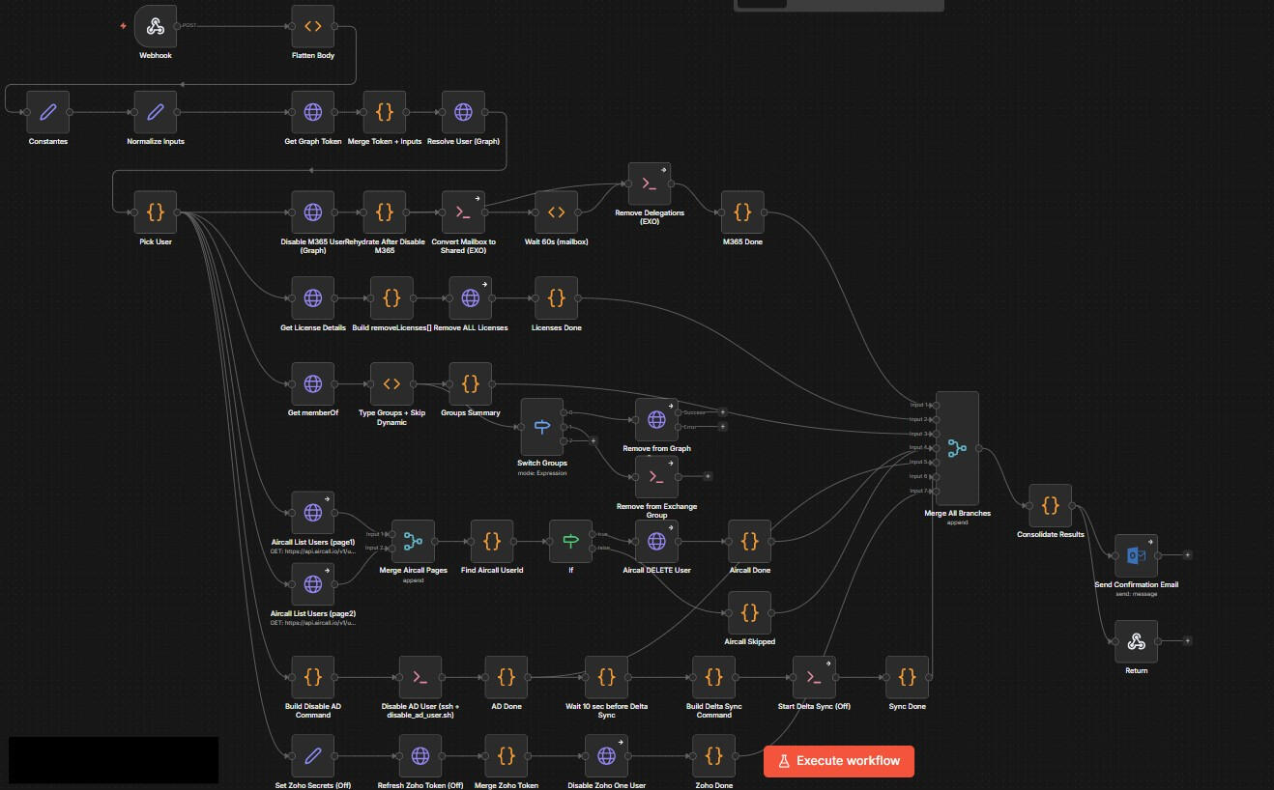Click the Aircall DELETE User node
Viewport: 1274px width, 790px height.
click(x=656, y=542)
